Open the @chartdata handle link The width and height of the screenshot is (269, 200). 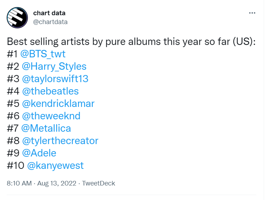(x=50, y=22)
